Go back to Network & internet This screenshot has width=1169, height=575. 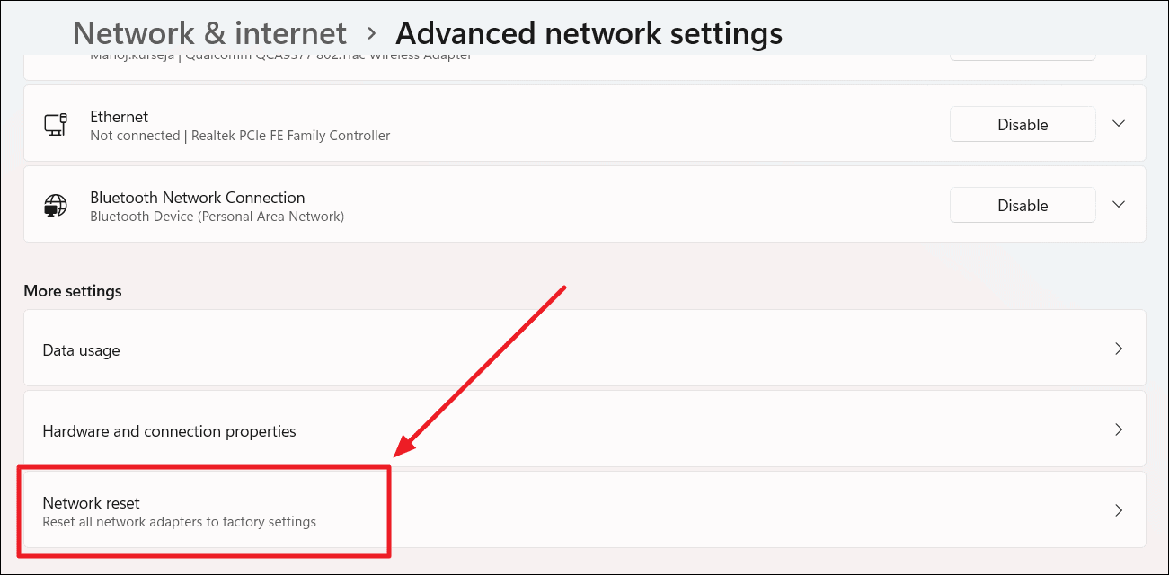coord(208,32)
